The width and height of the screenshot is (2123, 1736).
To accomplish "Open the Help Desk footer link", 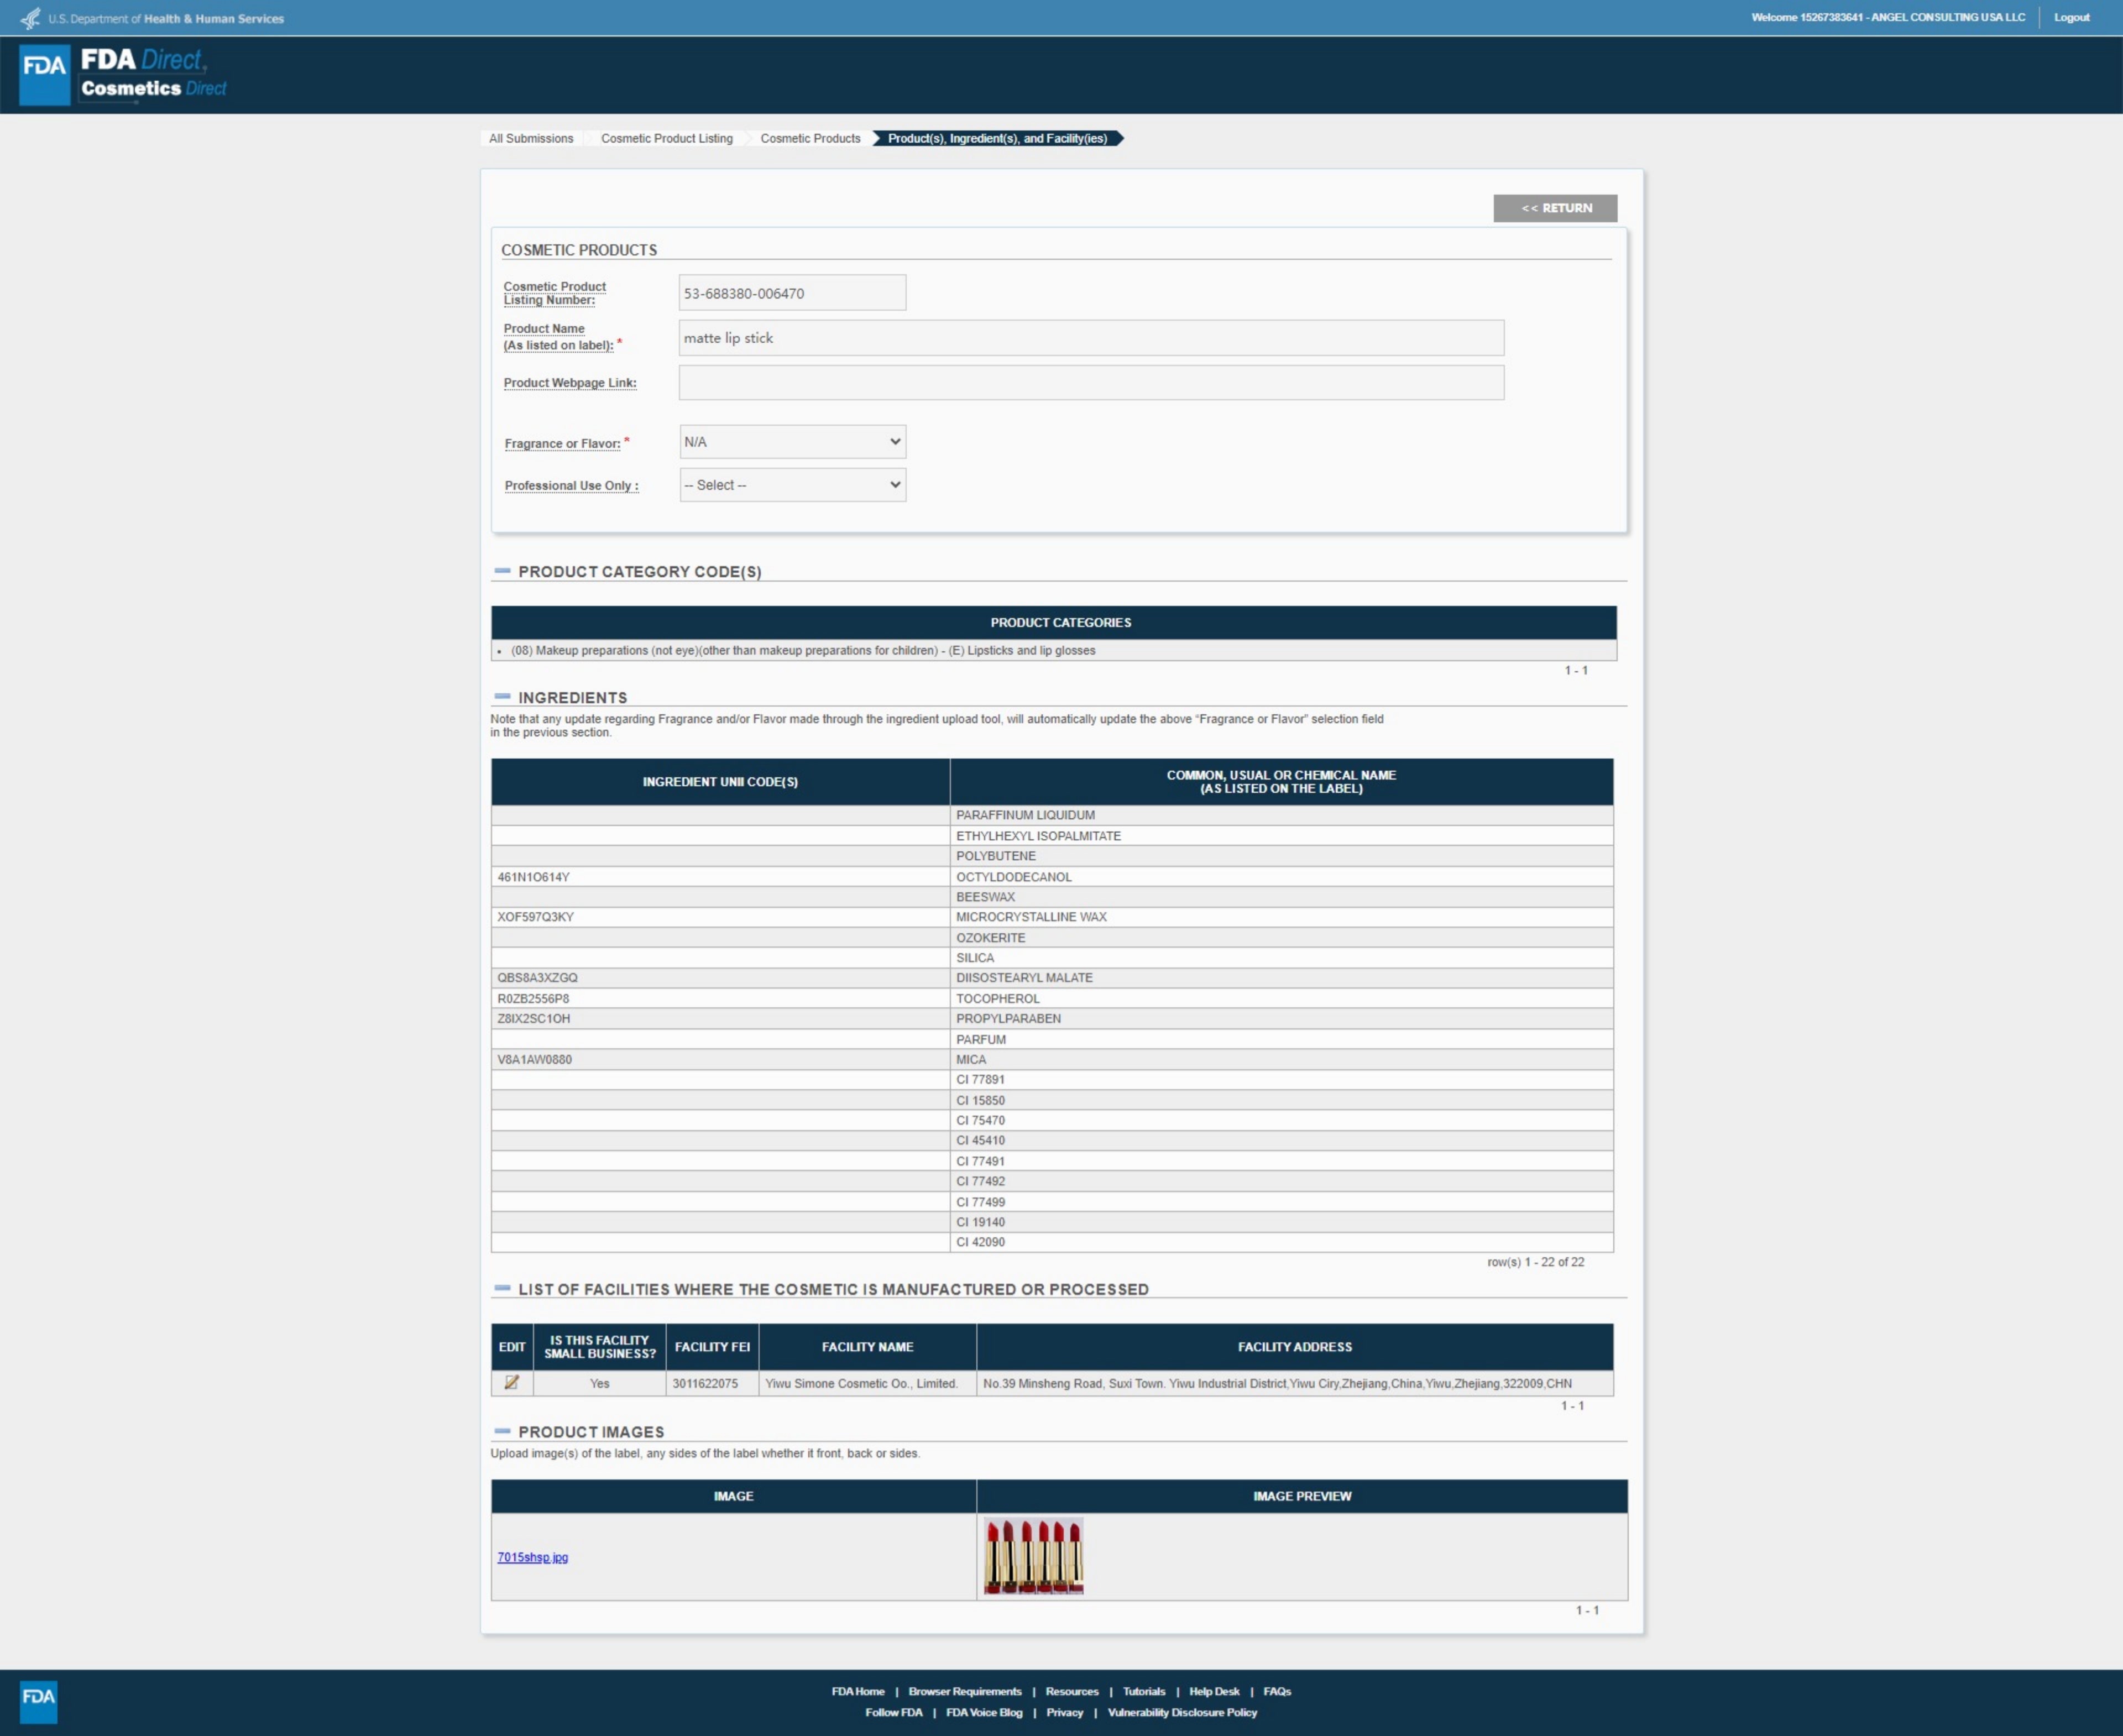I will [1213, 1691].
